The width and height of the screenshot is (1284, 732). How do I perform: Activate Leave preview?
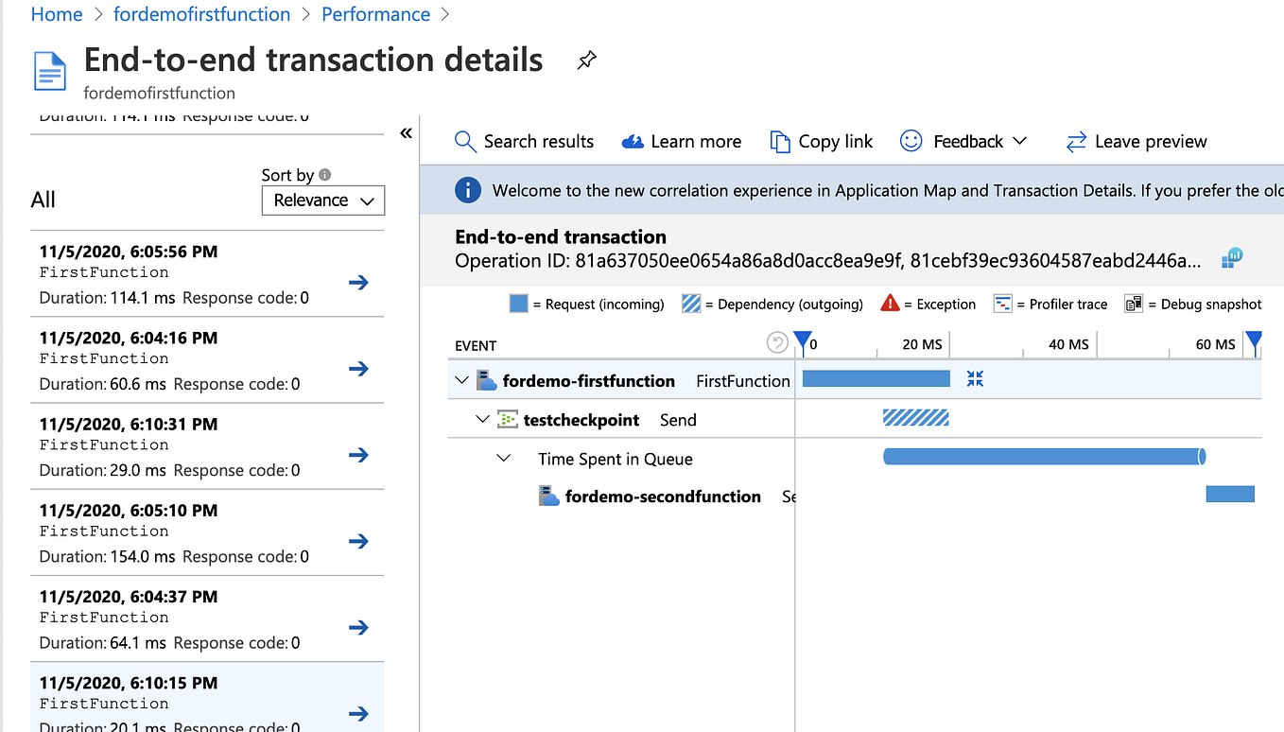click(1136, 141)
